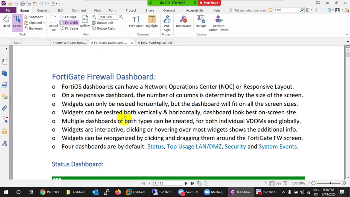Switch to 9-Initial Working Lab.pdf tab
Screen dimensions: 350x197
(x=155, y=43)
